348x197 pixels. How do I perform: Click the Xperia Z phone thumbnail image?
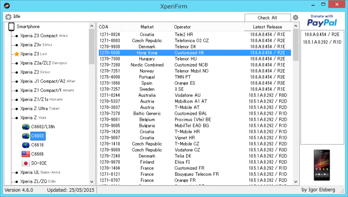click(x=322, y=165)
